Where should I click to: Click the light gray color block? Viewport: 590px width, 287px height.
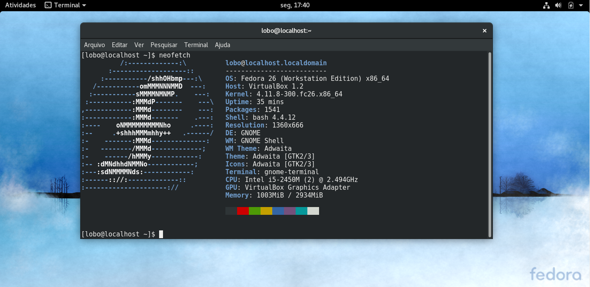pyautogui.click(x=313, y=211)
